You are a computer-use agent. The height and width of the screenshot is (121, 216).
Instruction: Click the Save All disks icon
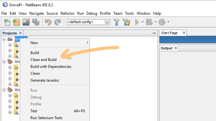coord(36,22)
